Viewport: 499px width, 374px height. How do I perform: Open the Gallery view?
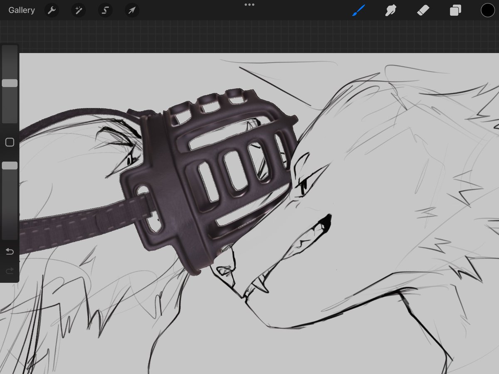click(22, 10)
